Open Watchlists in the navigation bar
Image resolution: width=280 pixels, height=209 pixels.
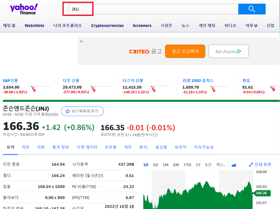(34, 25)
